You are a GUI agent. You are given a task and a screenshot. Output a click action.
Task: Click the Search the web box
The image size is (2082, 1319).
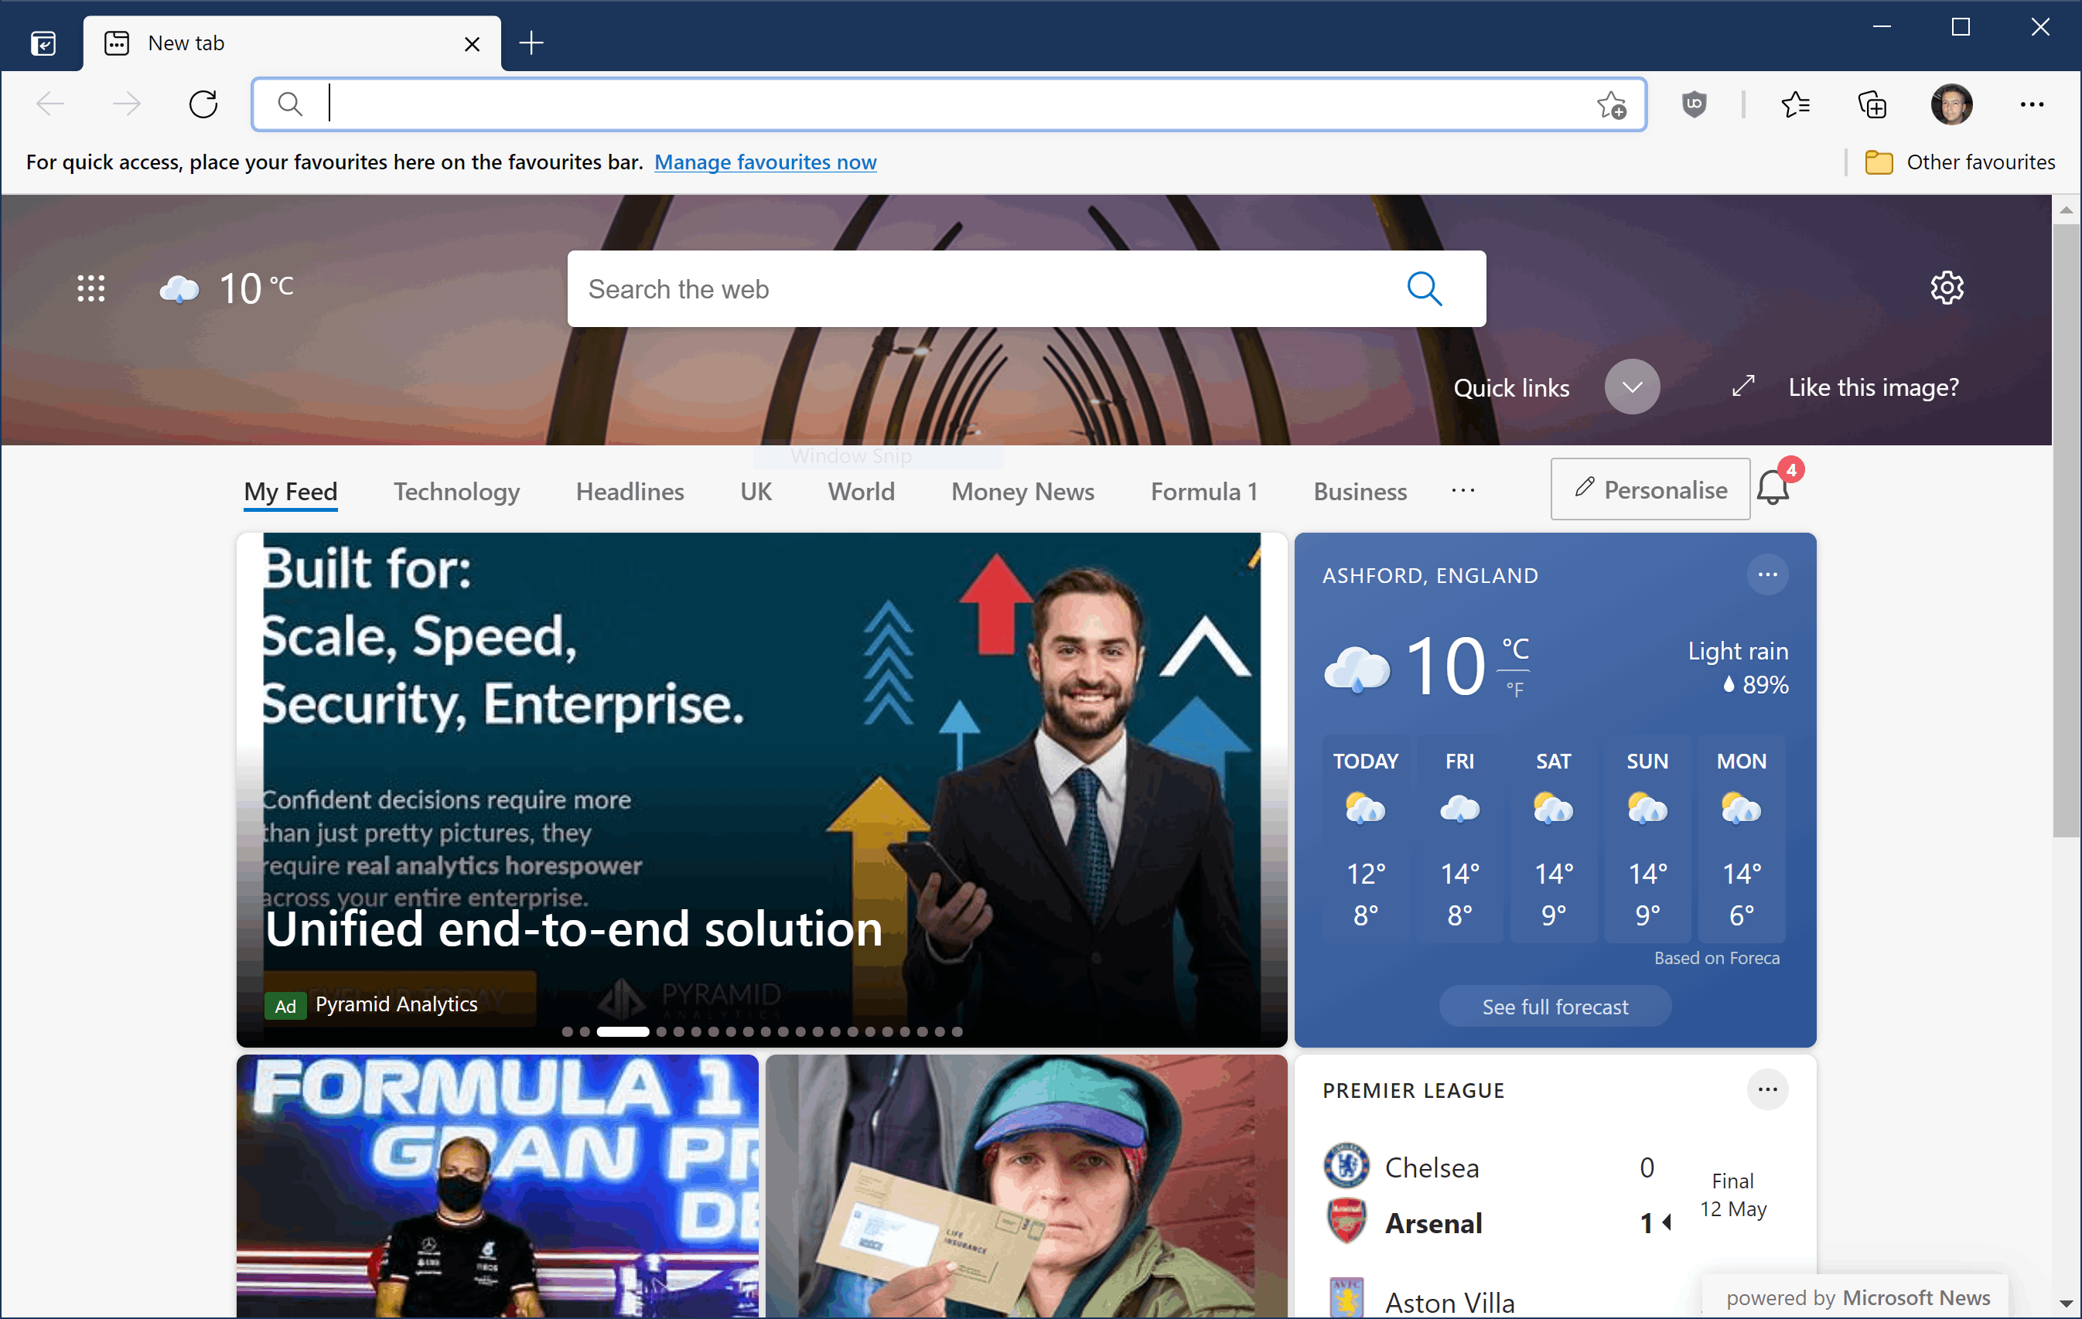[x=985, y=288]
